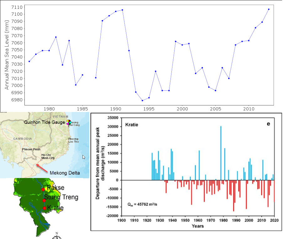Viewport: 283px width, 239px height.
Task: Click the red Mekong Delta arrow
Action: point(42,168)
